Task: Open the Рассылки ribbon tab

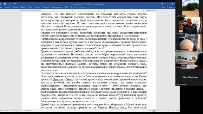Action: click(46, 7)
